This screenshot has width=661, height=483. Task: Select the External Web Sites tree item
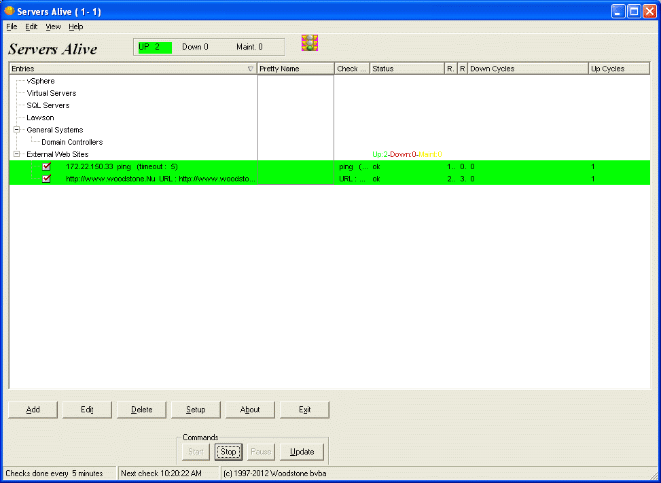[57, 154]
